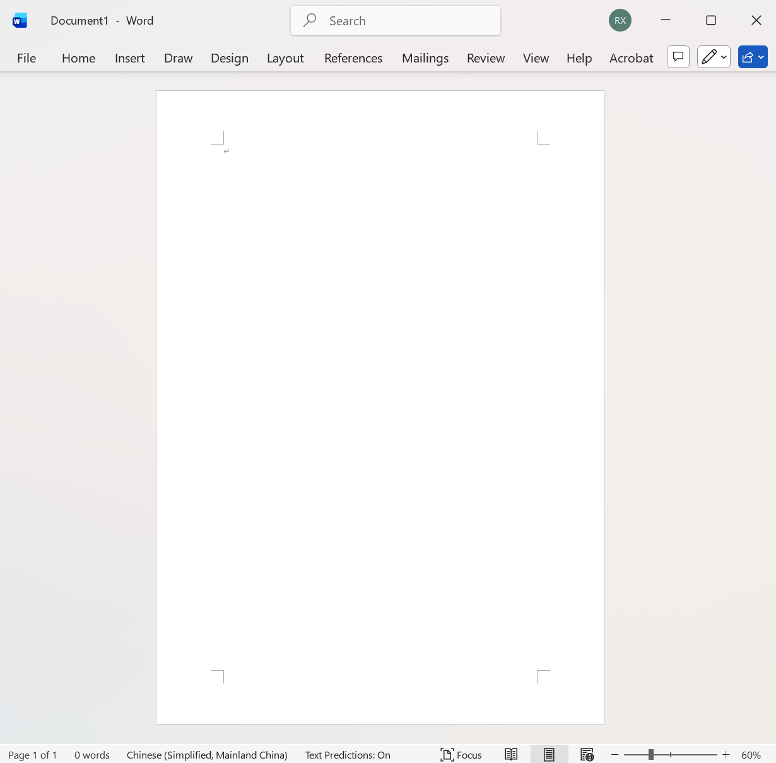Click the Word application logo

[20, 20]
